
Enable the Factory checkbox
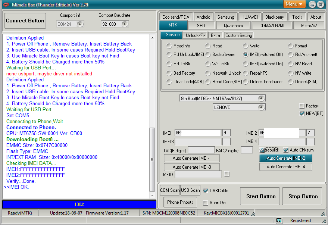(x=302, y=106)
